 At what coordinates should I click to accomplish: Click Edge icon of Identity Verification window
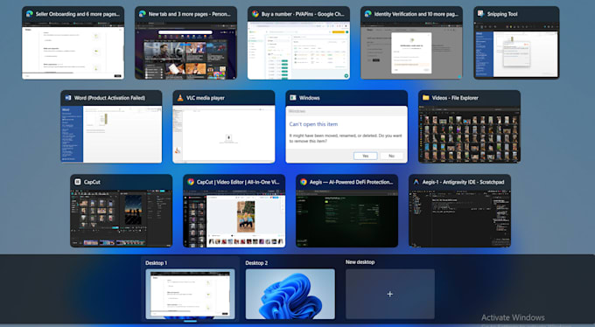pyautogui.click(x=367, y=14)
